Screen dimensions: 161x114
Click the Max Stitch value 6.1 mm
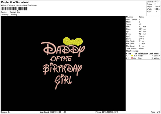coord(142,41)
